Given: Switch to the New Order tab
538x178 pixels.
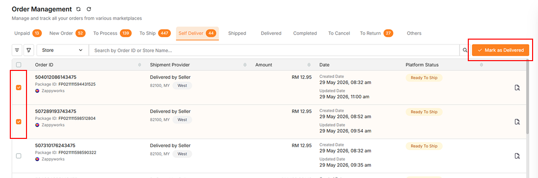Looking at the screenshot, I should pyautogui.click(x=67, y=33).
